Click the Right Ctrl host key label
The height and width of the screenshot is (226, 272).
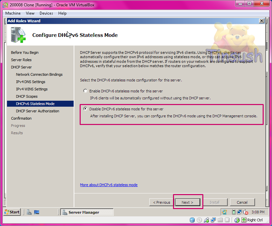[255, 220]
